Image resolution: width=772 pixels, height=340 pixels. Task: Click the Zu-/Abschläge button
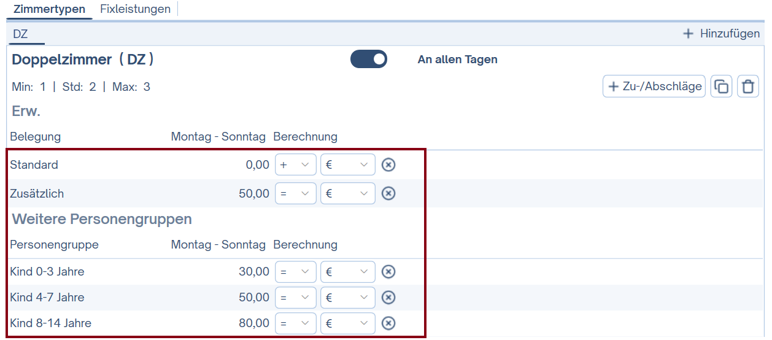(654, 87)
